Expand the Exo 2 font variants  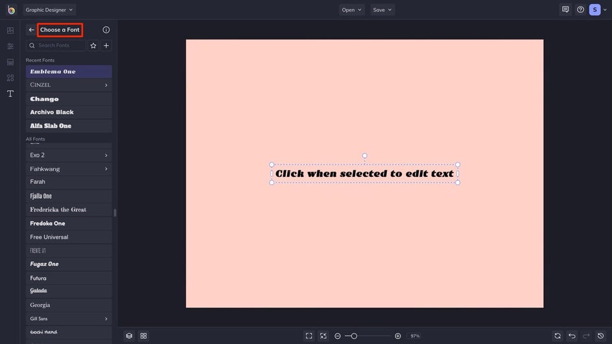click(106, 155)
